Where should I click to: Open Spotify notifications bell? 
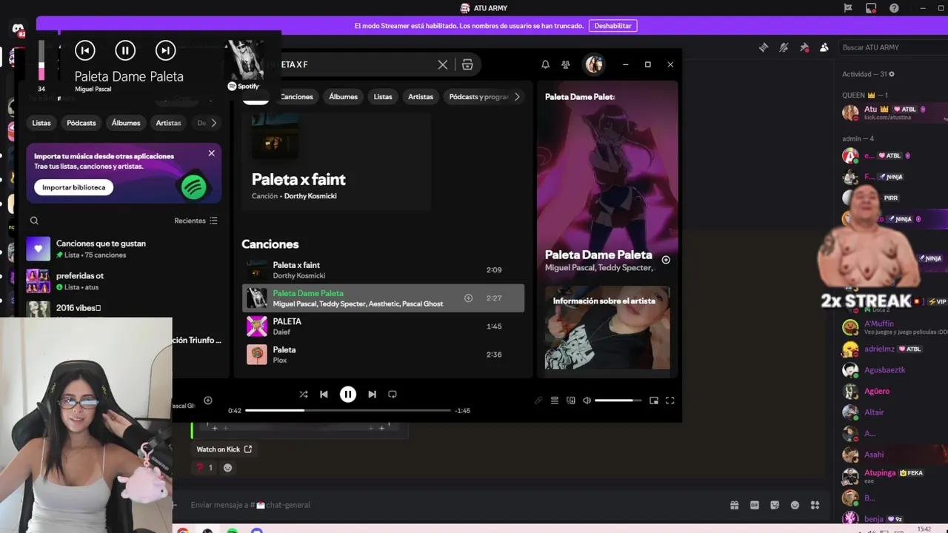tap(545, 64)
